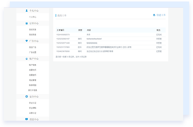Open 我的卖单 in the sidebar

pos(33,35)
